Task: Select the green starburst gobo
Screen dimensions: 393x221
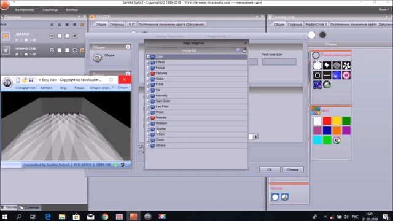Action: tap(327, 85)
